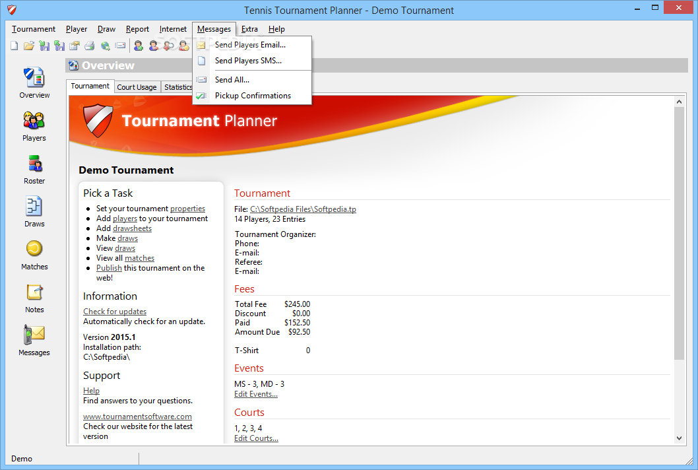Open the Overview sidebar icon

coord(34,77)
